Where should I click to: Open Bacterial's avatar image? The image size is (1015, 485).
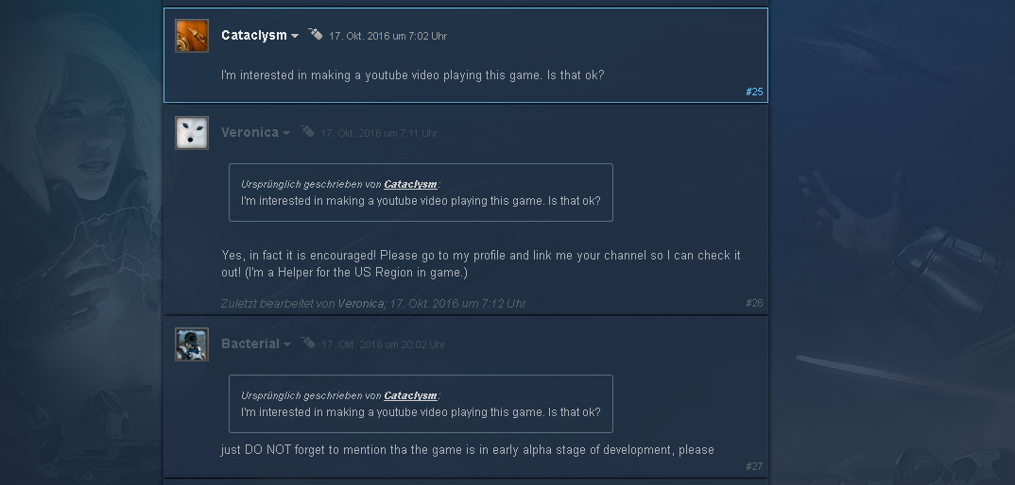coord(192,344)
